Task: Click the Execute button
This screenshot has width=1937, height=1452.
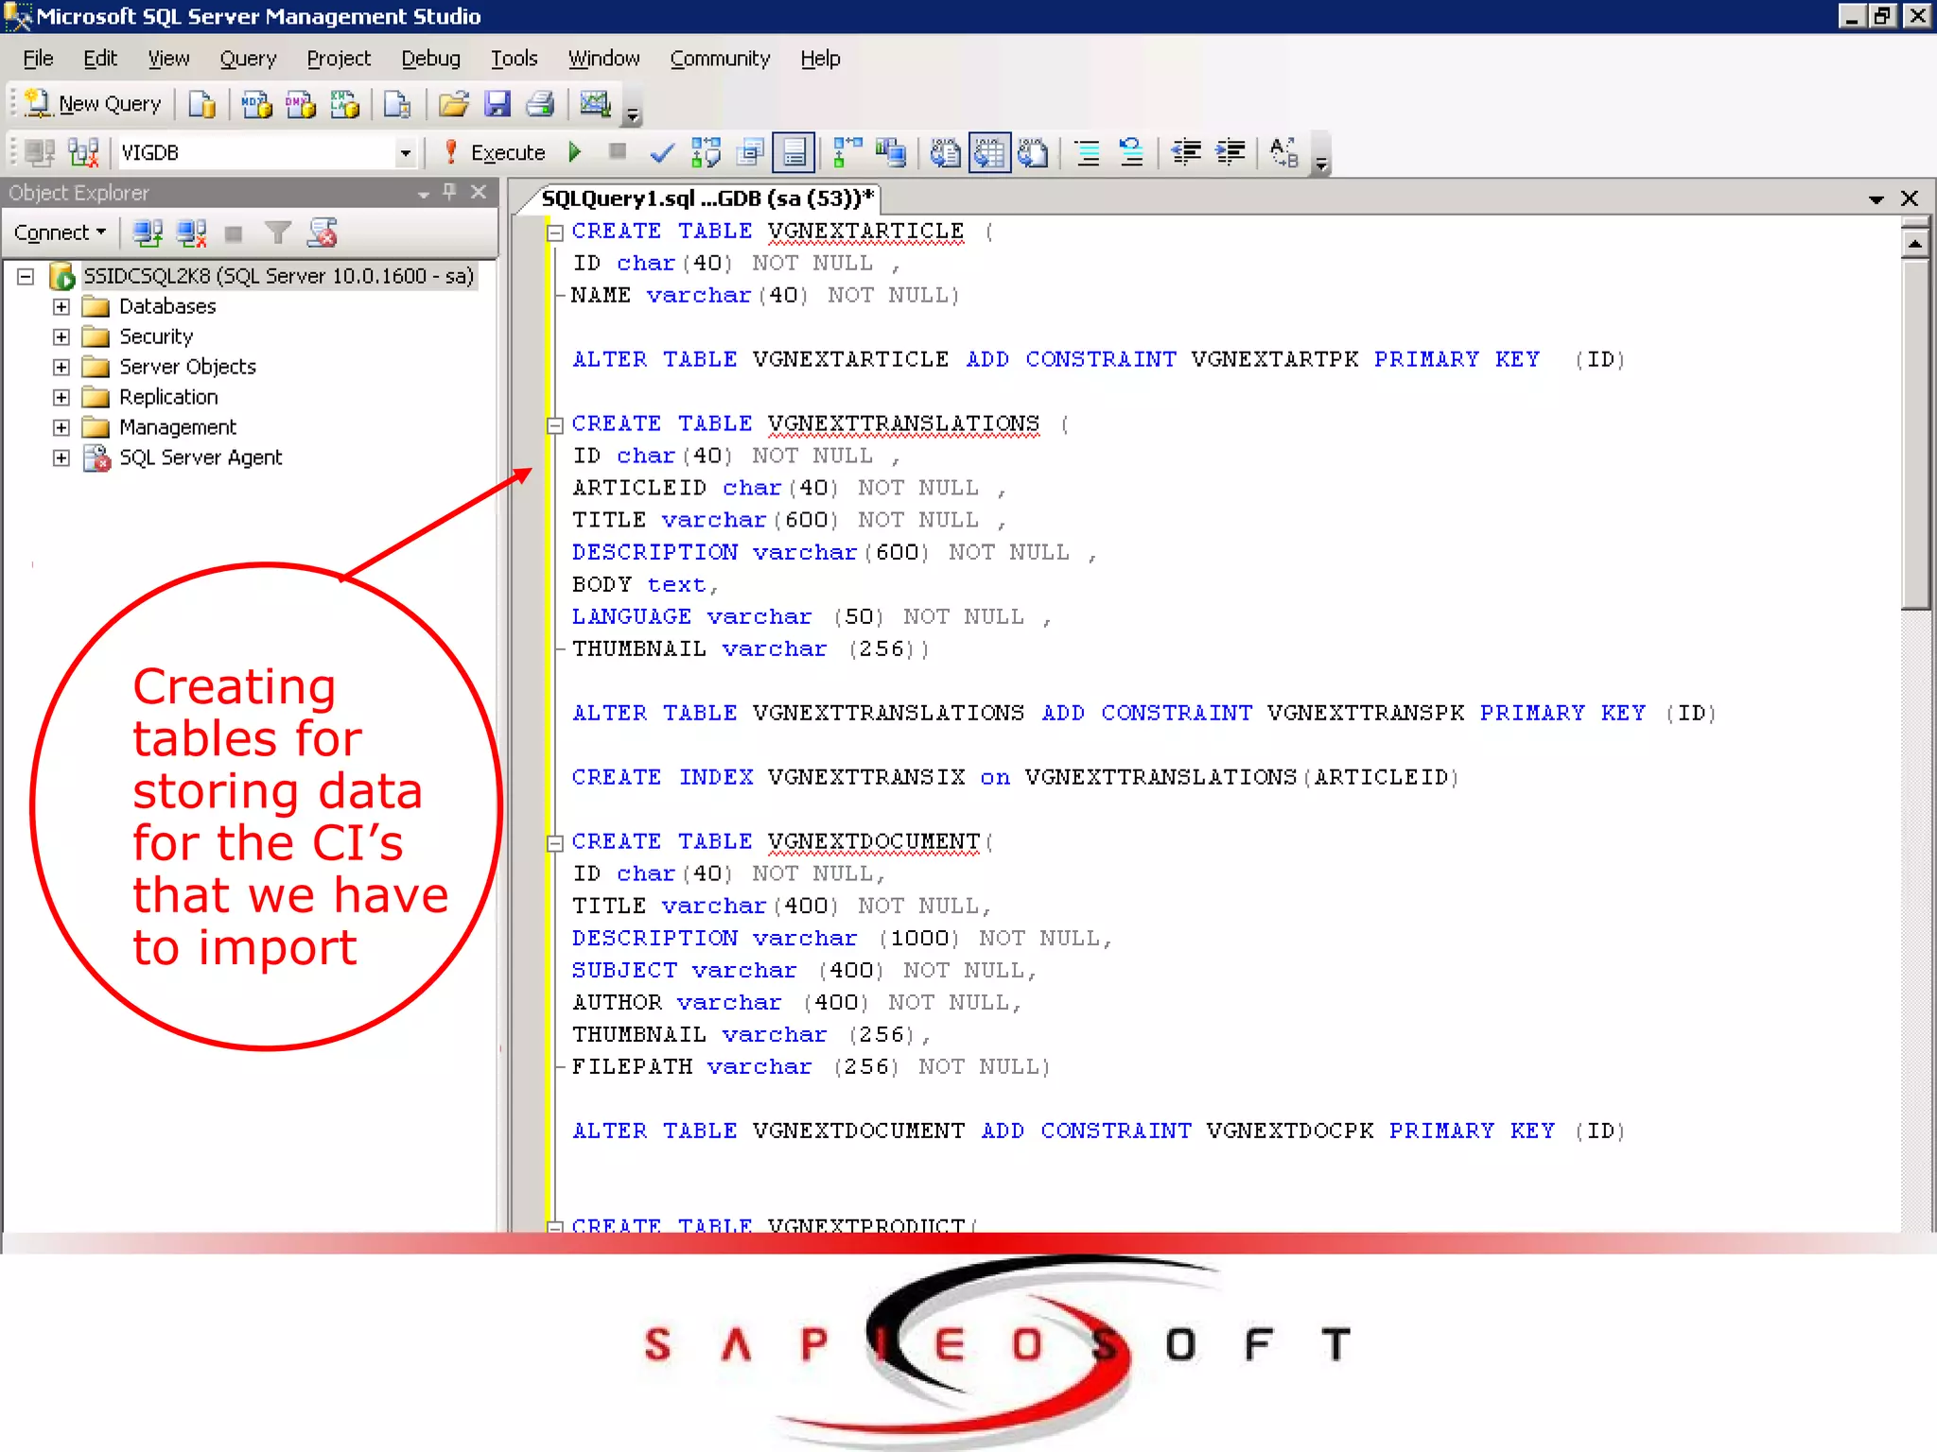Action: pyautogui.click(x=496, y=152)
